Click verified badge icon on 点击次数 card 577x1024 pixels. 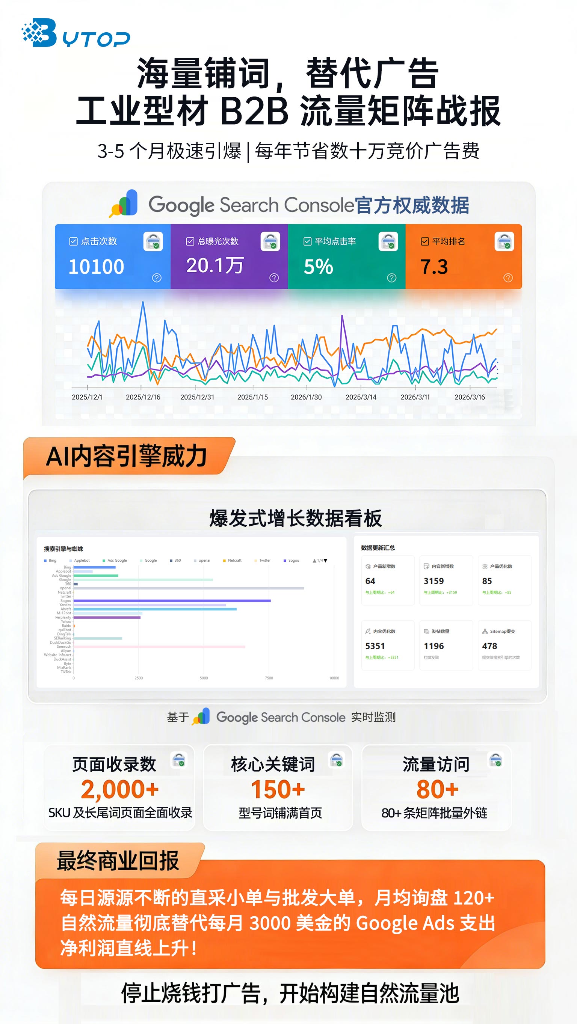tap(153, 241)
